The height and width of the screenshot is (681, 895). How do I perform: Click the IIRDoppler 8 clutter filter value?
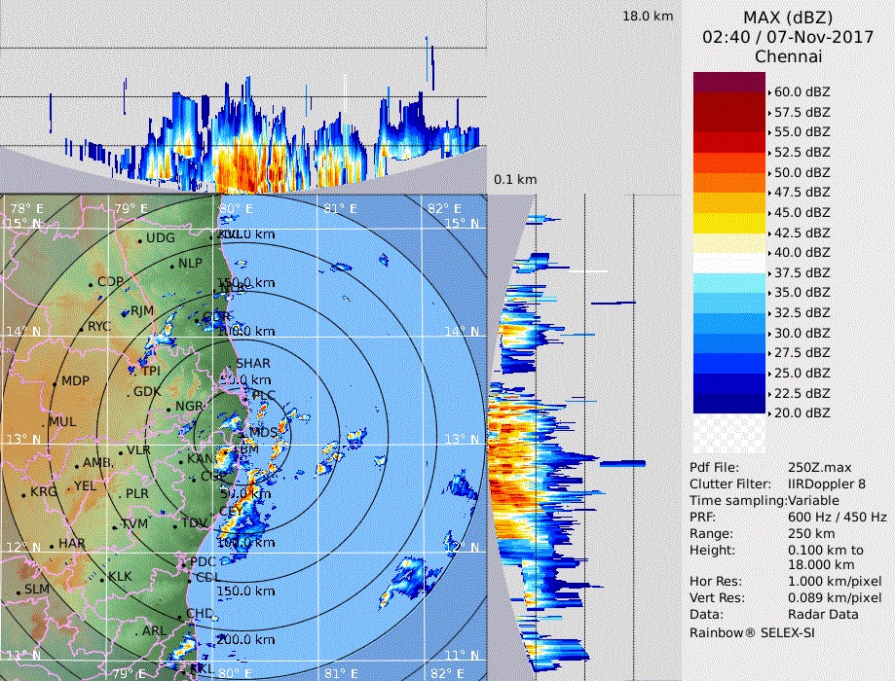click(x=827, y=484)
